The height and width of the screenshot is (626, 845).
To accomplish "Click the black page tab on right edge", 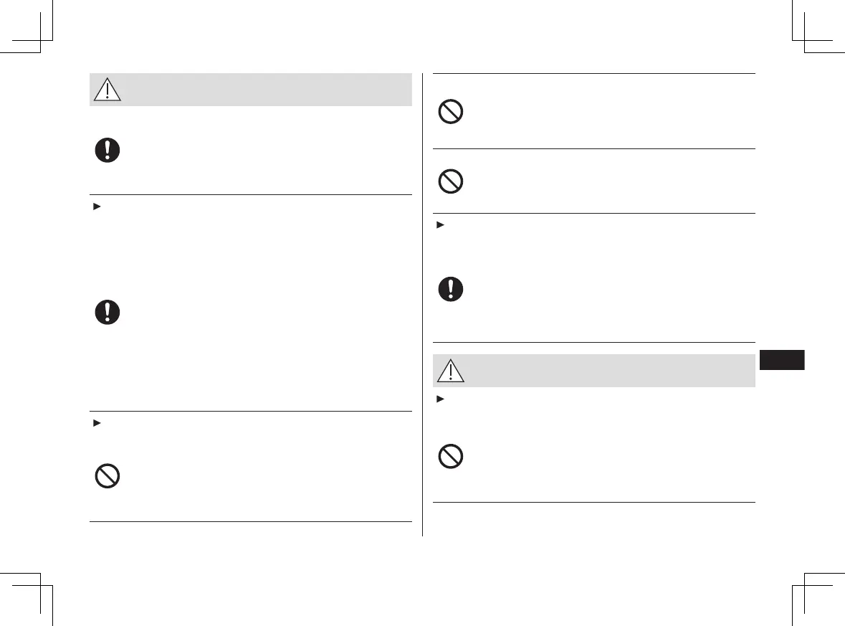I will point(782,359).
